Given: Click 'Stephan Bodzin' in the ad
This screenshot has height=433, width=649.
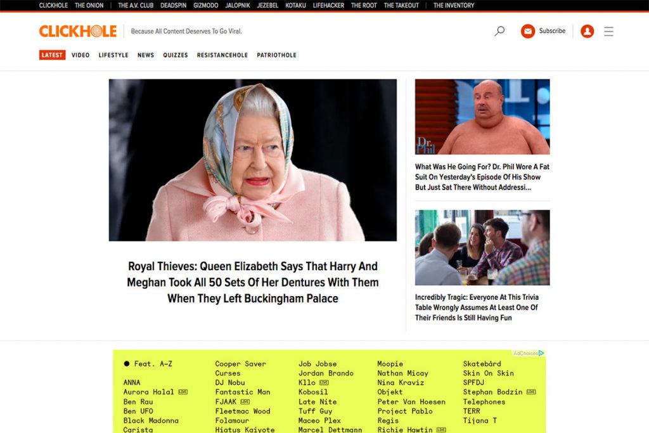Looking at the screenshot, I should click(492, 392).
